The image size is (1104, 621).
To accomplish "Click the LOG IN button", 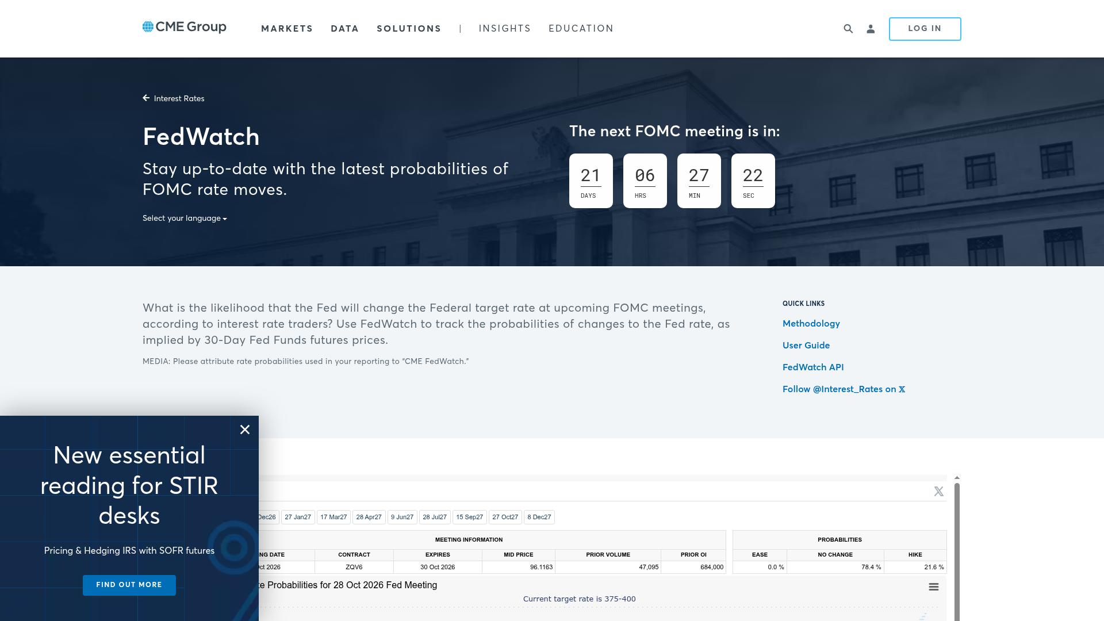I will (925, 29).
